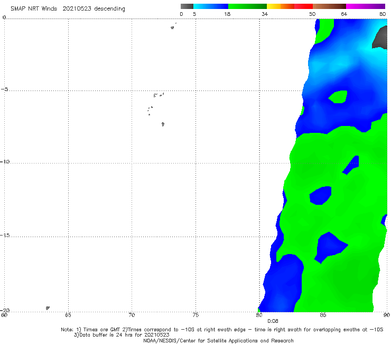Click the gray segment of the color bar
391x344 pixels.
point(187,6)
